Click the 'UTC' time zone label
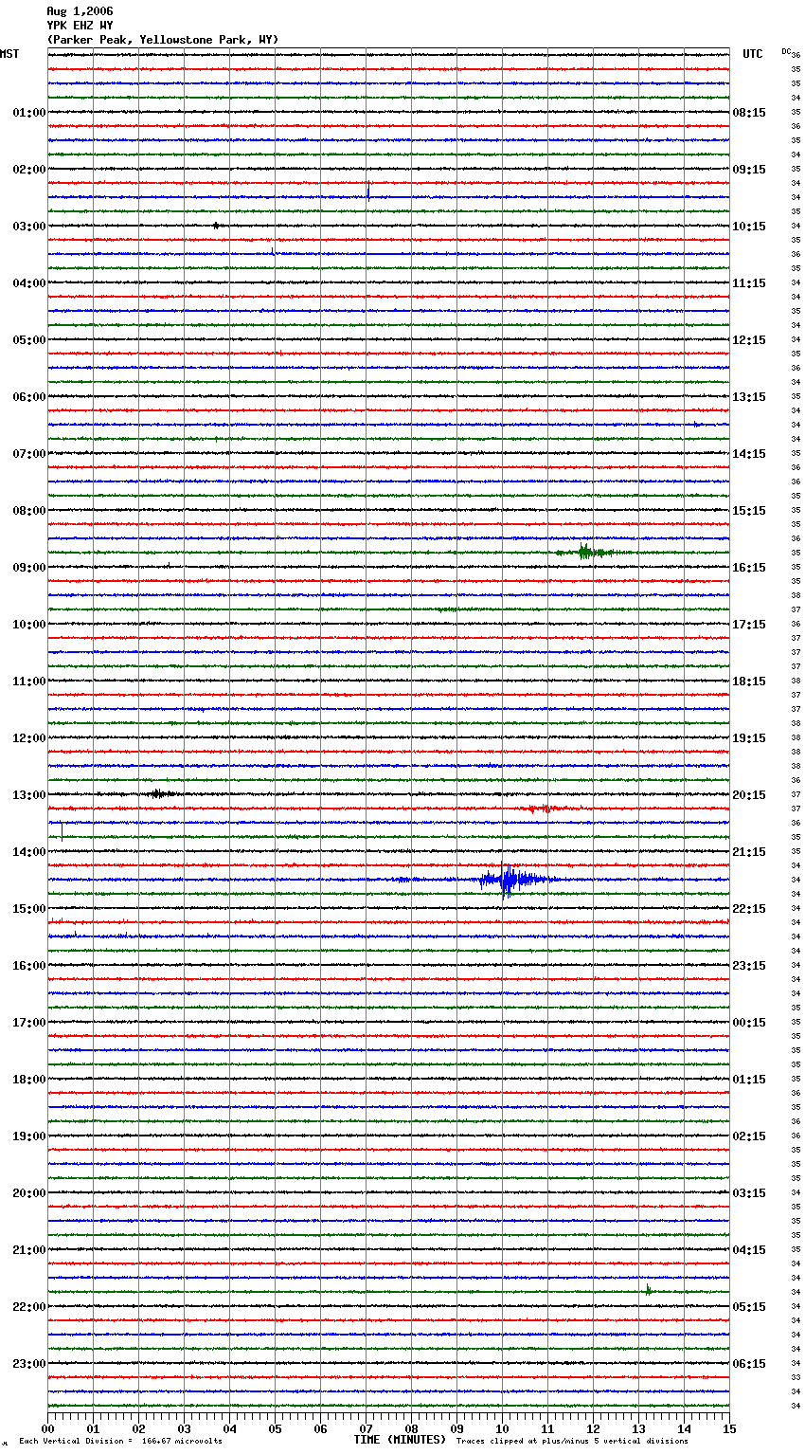Screen dimensions: 805x1454 (x=753, y=54)
